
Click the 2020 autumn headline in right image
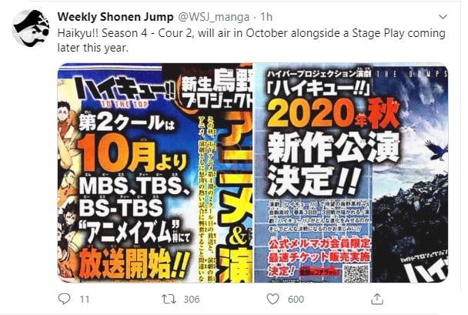tap(333, 113)
